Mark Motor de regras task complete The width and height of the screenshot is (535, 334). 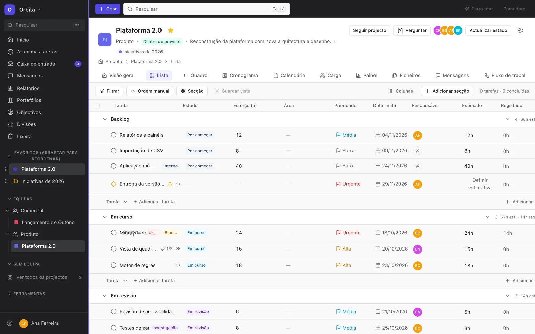tap(114, 265)
